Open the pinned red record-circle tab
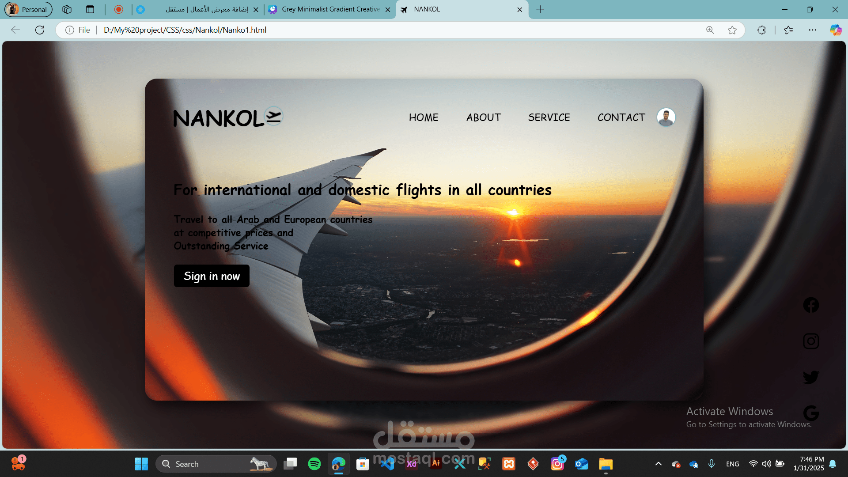This screenshot has height=477, width=848. tap(118, 9)
